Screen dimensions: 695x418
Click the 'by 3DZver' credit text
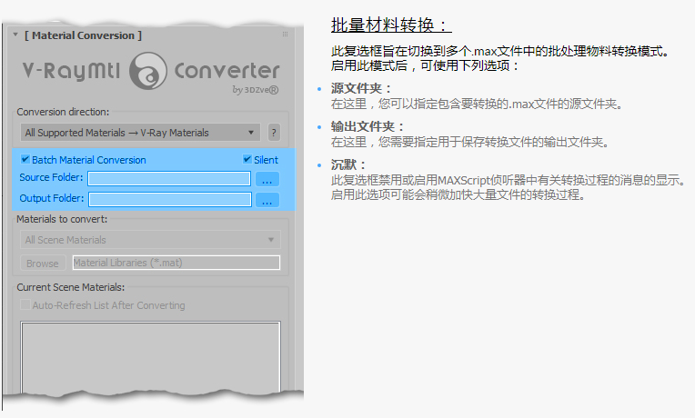255,90
